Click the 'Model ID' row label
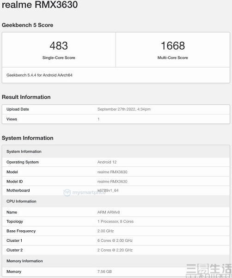Viewport: 232px width, 278px height. [15, 181]
